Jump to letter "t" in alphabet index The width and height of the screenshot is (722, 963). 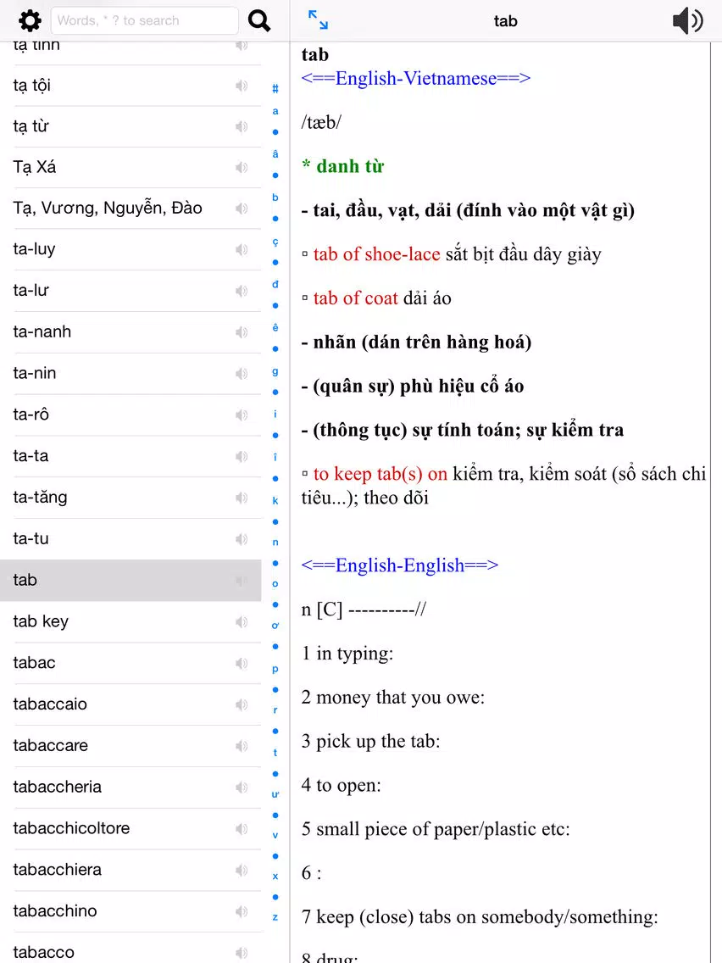point(275,753)
